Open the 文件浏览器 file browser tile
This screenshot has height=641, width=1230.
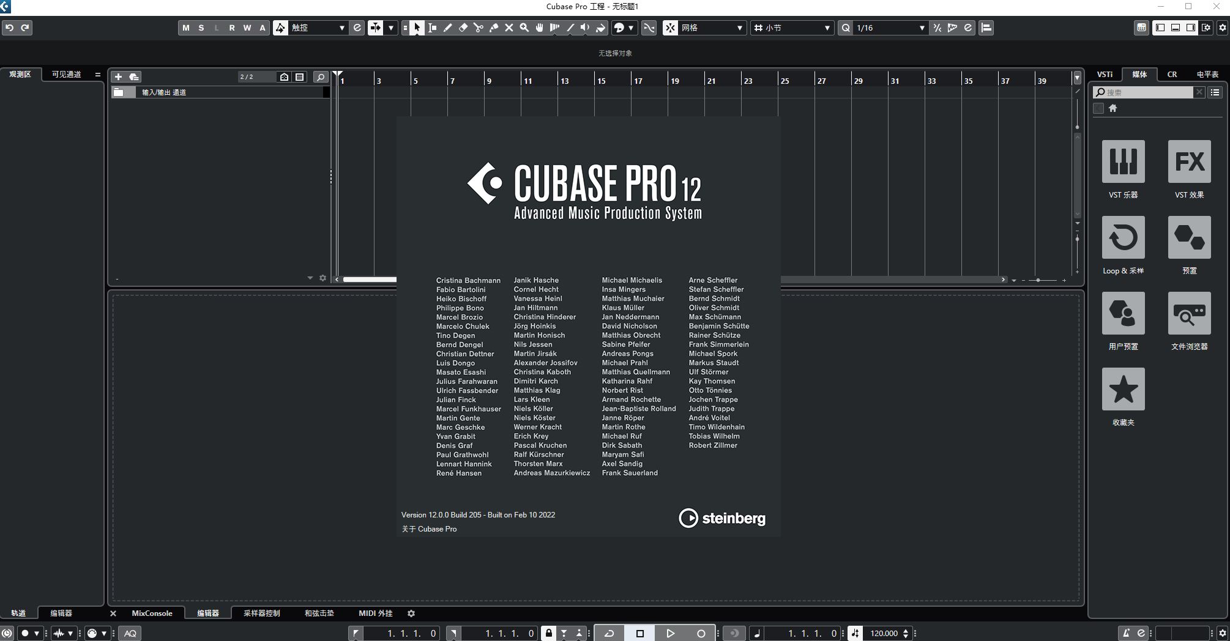pyautogui.click(x=1189, y=313)
